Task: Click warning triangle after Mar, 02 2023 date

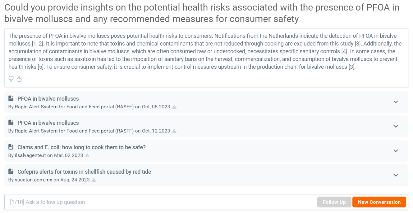Action: 87,155
